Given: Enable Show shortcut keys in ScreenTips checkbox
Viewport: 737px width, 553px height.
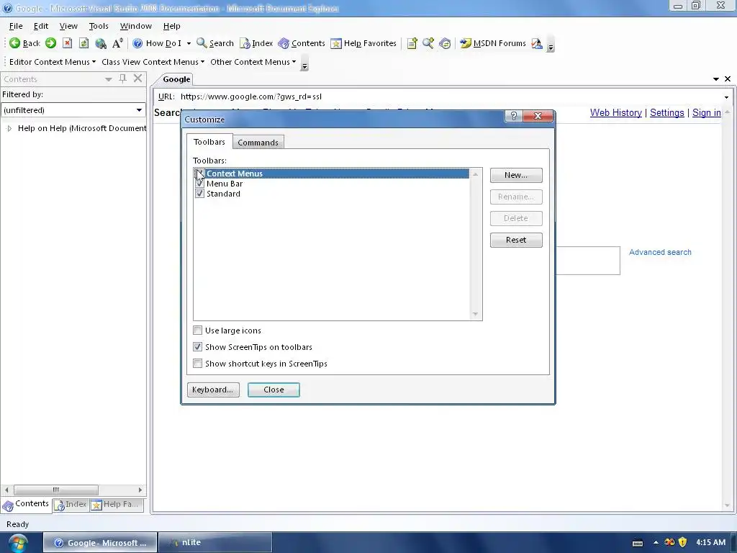Looking at the screenshot, I should coord(197,364).
